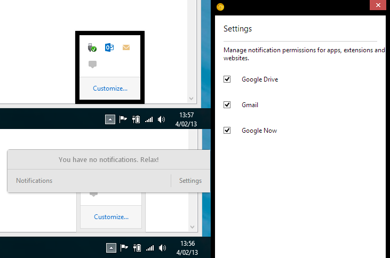Click 'You have no notifications. Relax!' message
This screenshot has height=258, width=390.
pos(109,159)
